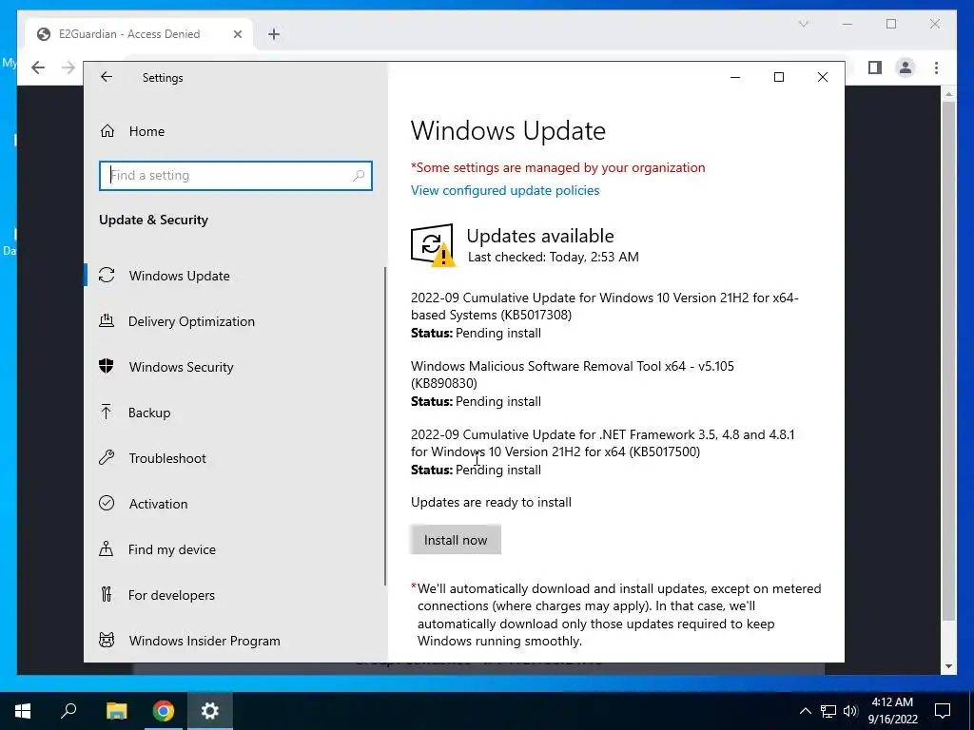Open the Chrome profile avatar menu
This screenshot has height=730, width=974.
pyautogui.click(x=906, y=67)
